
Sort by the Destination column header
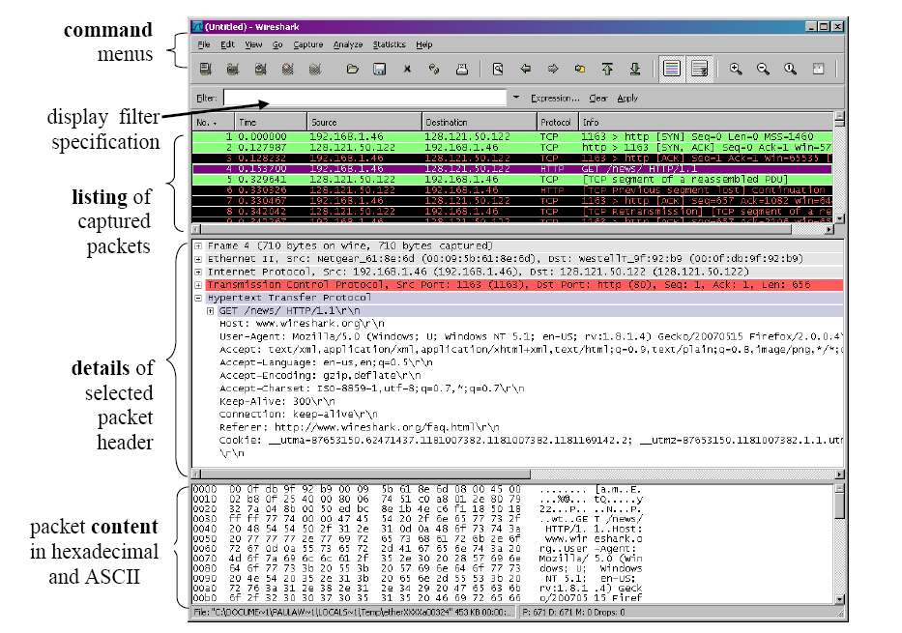click(480, 122)
